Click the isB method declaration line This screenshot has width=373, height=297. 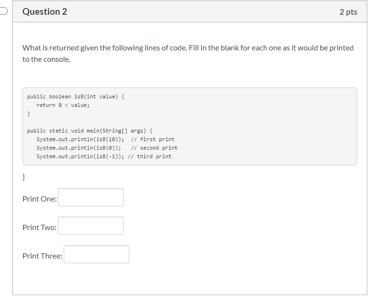coord(76,97)
